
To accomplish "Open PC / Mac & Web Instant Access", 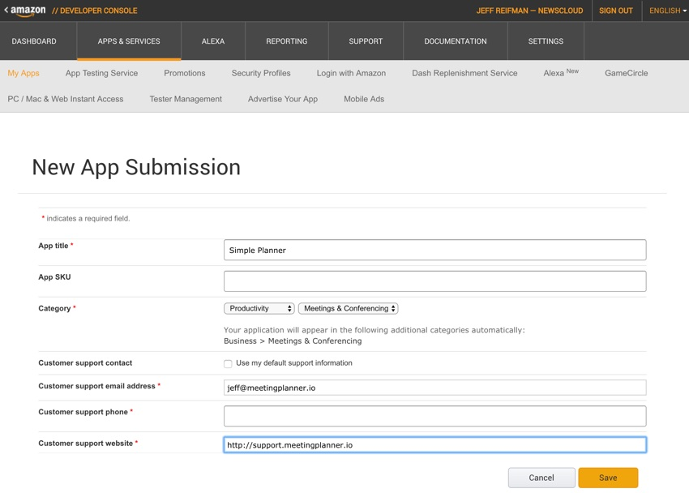I will (66, 99).
